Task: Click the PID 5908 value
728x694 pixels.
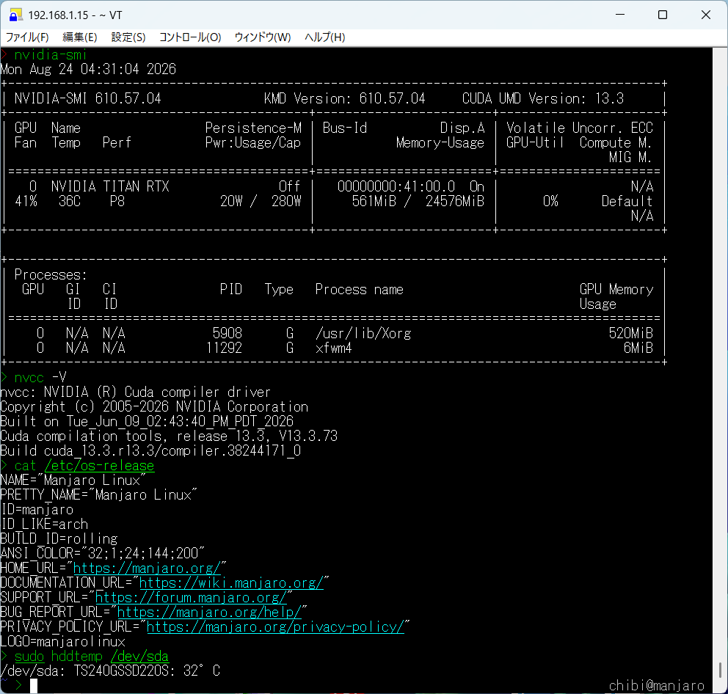Action: (227, 333)
